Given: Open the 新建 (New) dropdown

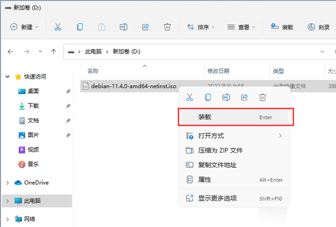Looking at the screenshot, I should (x=24, y=27).
